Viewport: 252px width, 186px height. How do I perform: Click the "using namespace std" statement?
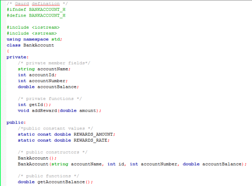click(34, 39)
